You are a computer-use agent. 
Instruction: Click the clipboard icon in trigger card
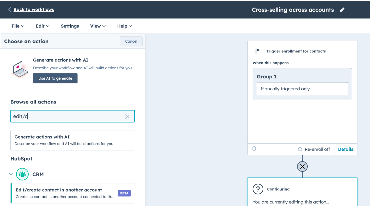[x=254, y=149]
